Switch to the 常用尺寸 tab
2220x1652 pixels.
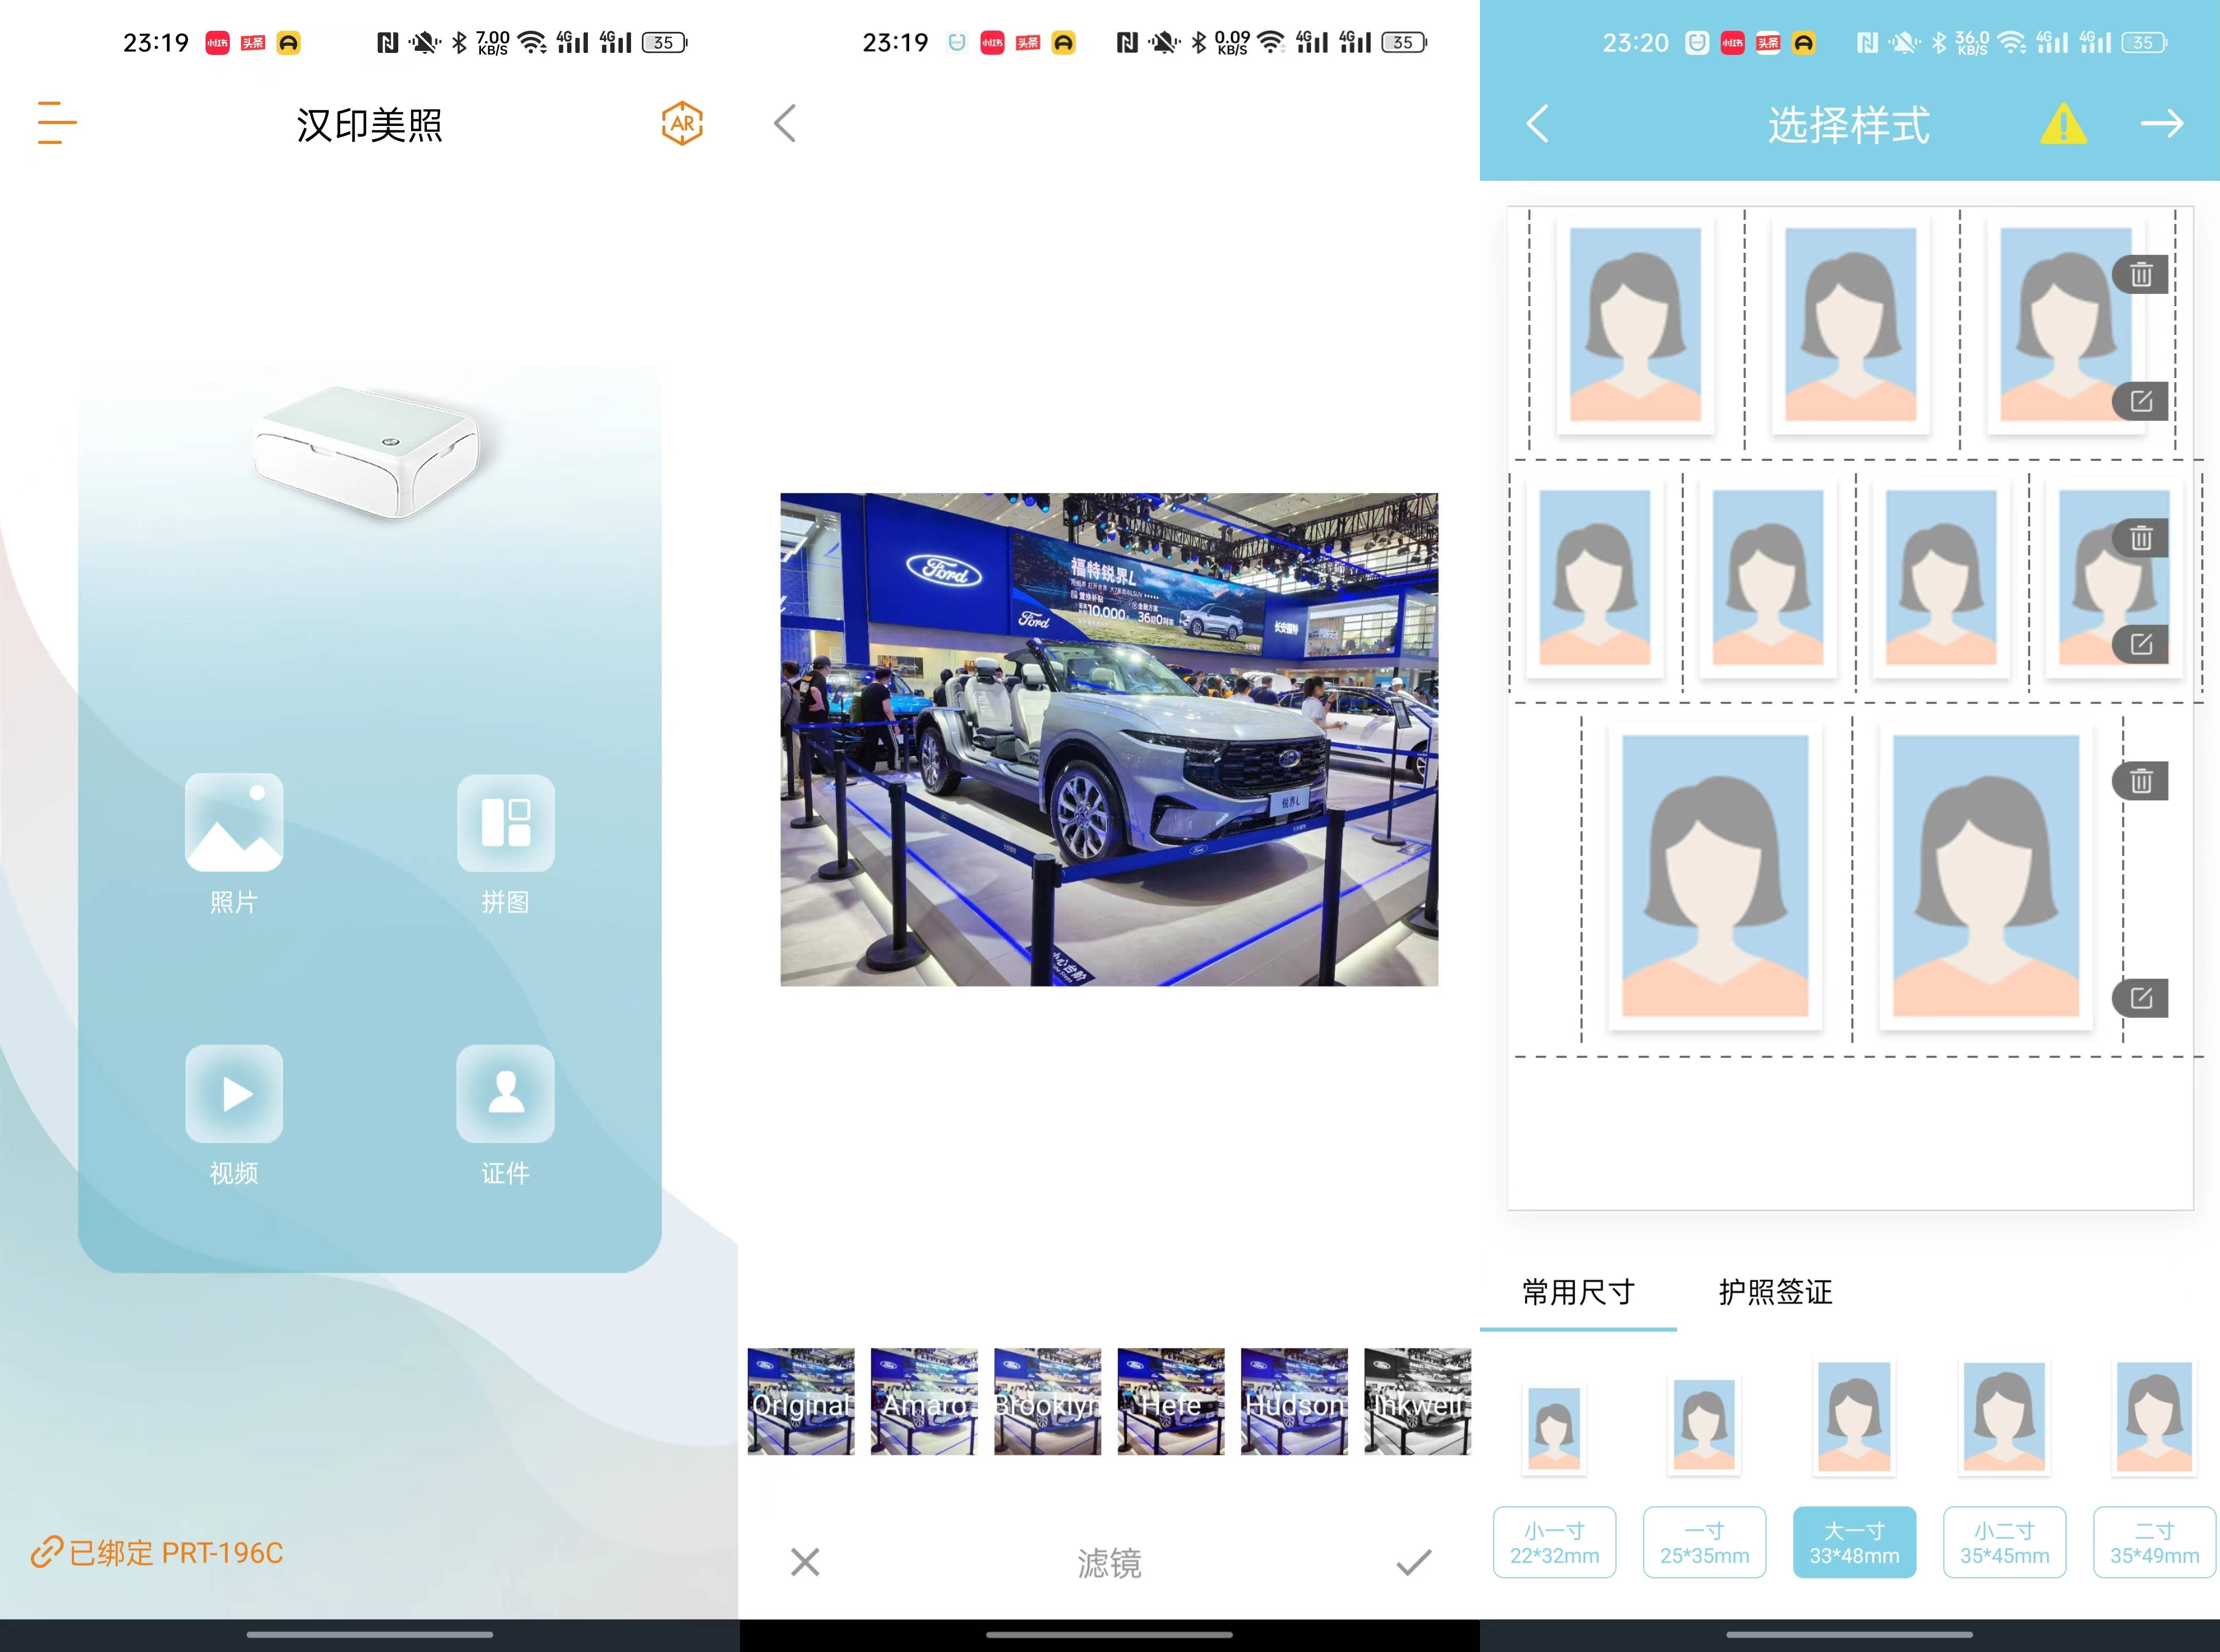coord(1578,1292)
